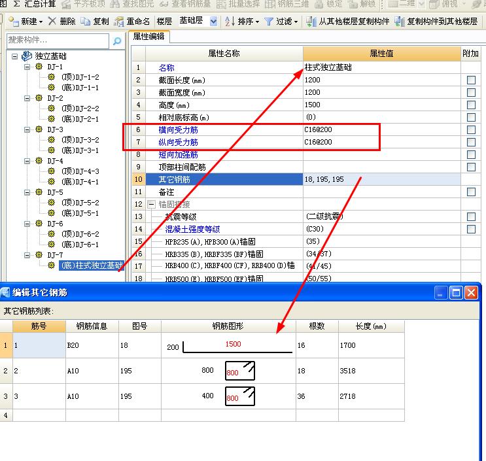Select tree item (底)DJ-3-1

[x=80, y=150]
